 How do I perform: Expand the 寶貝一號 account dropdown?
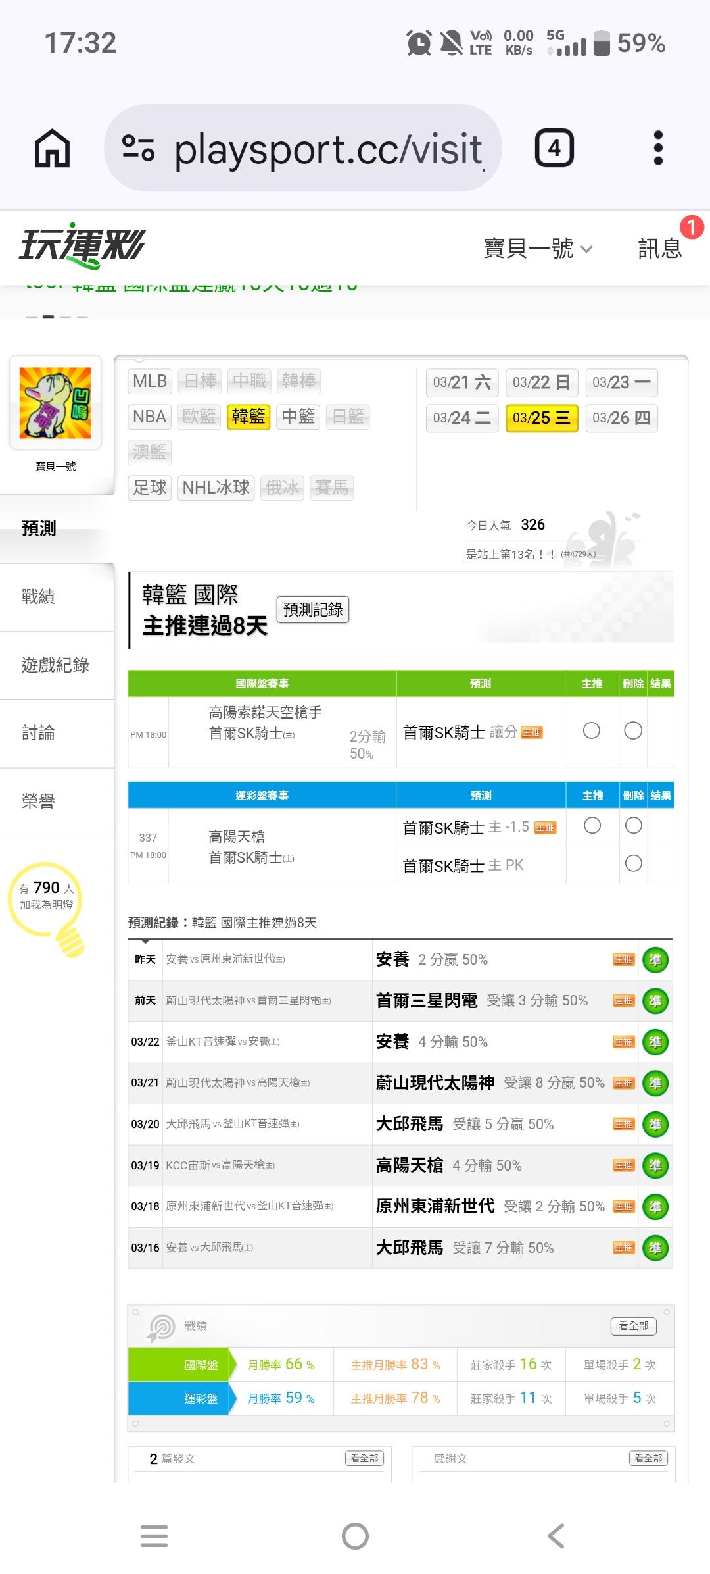click(x=538, y=248)
